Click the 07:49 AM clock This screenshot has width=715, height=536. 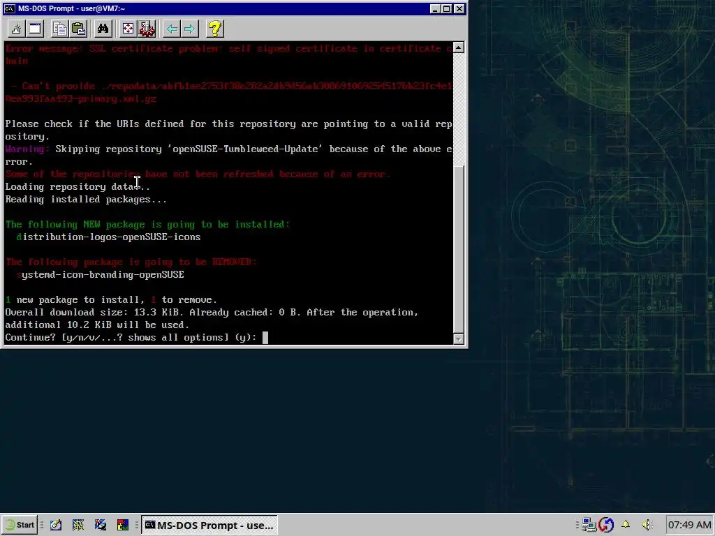point(689,525)
